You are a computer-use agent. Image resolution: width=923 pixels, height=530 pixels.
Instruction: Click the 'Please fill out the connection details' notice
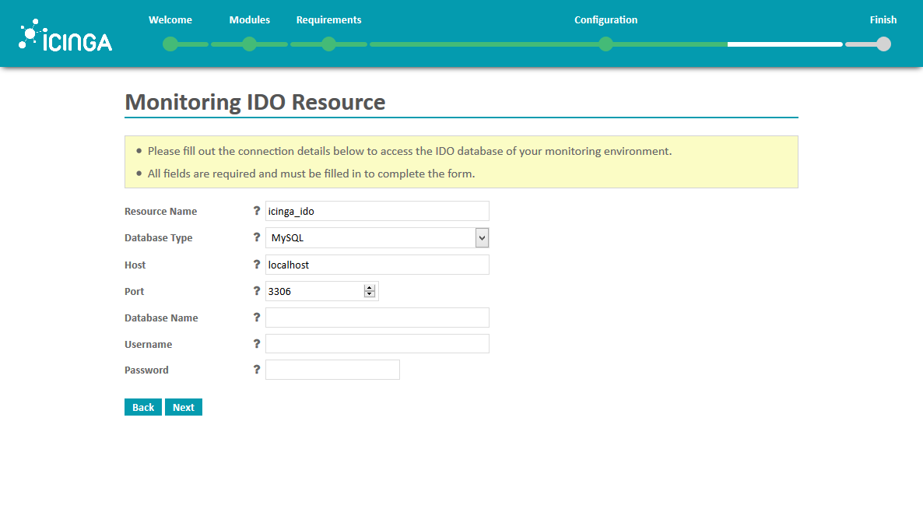(x=409, y=151)
